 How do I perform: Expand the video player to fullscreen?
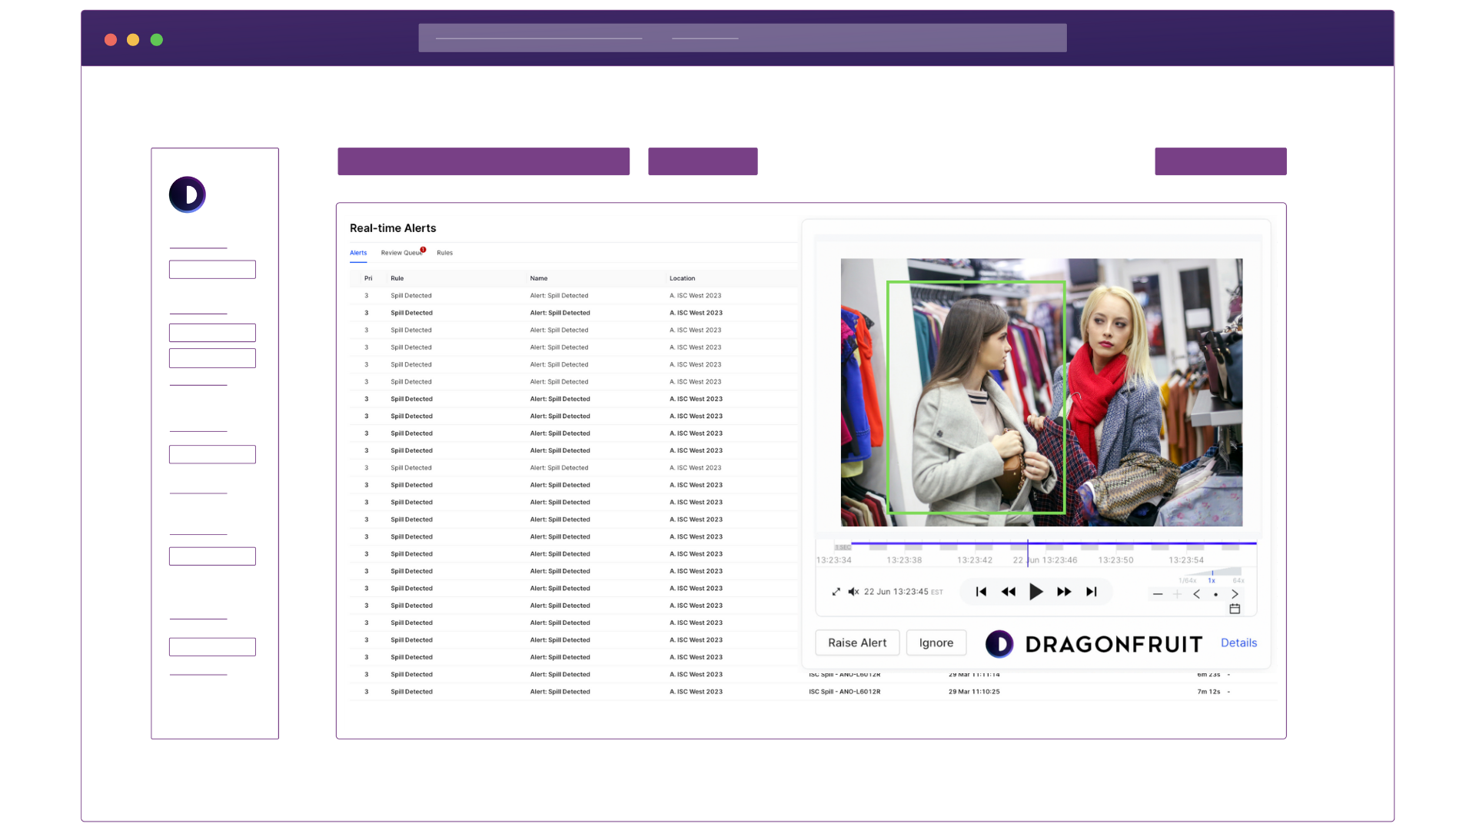[836, 592]
